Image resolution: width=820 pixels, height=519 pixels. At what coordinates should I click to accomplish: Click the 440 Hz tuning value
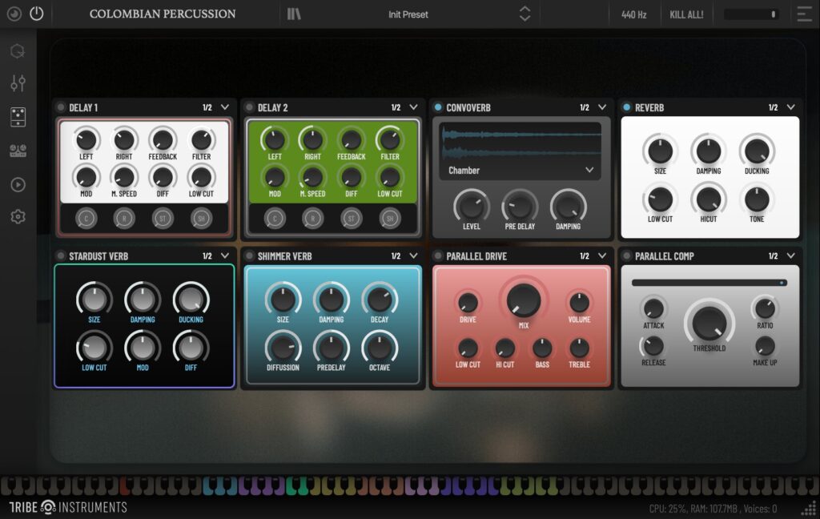coord(634,14)
